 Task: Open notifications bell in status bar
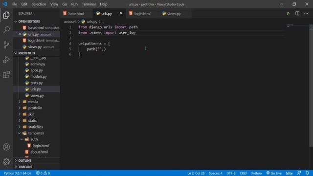tap(307, 173)
